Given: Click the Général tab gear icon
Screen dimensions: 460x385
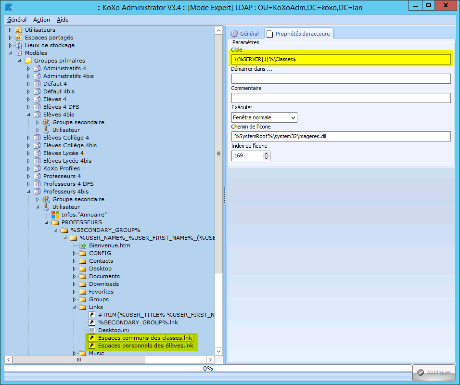Looking at the screenshot, I should [234, 34].
